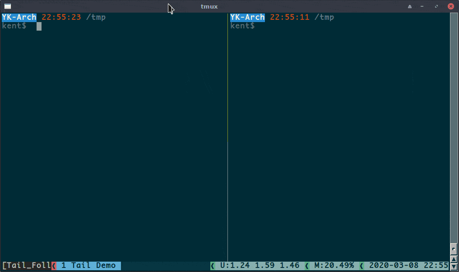Click the chevron before the 1 Tail Demo label
The width and height of the screenshot is (459, 272).
[53, 266]
